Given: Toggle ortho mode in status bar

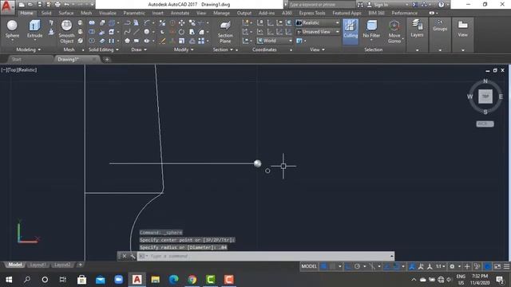Looking at the screenshot, I should click(348, 266).
